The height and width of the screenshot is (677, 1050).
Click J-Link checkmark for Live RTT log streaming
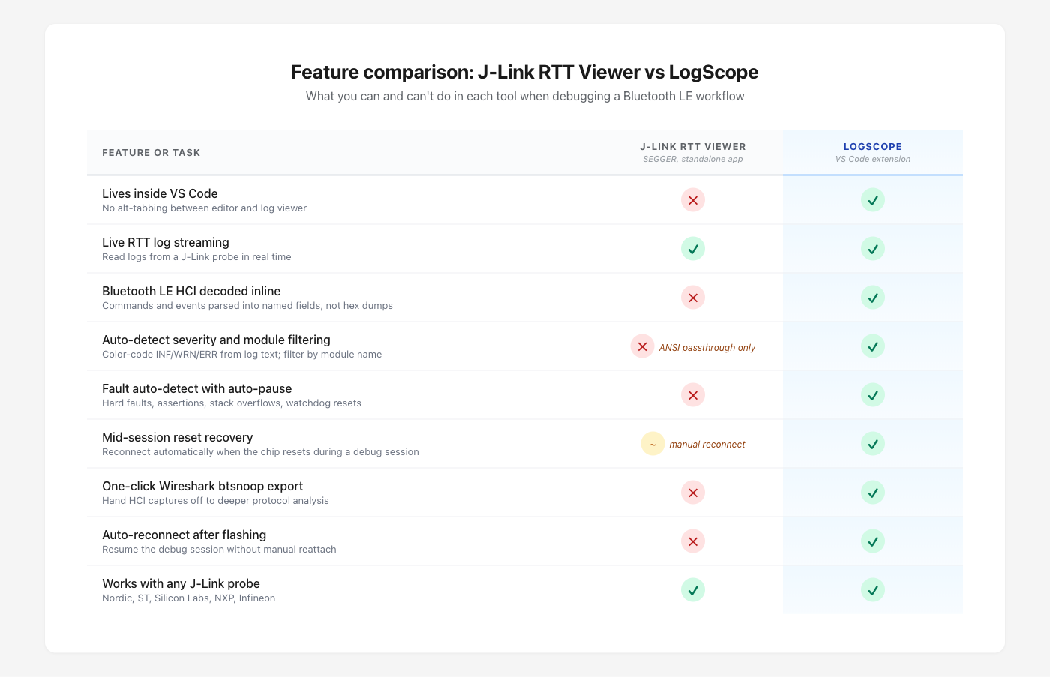(693, 249)
